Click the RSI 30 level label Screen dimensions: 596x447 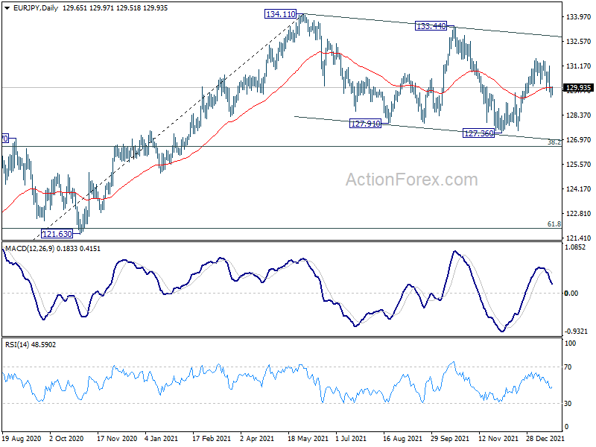pos(568,404)
